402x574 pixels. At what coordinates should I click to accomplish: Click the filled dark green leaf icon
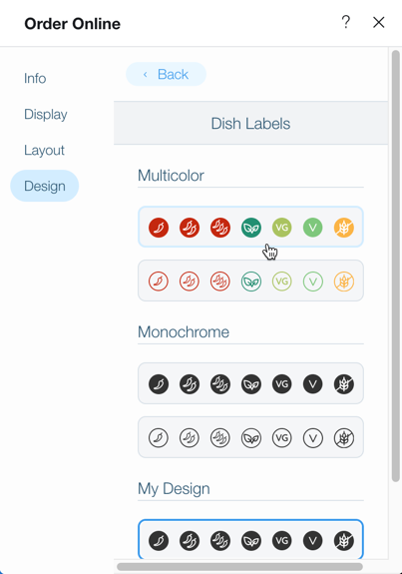[x=251, y=228]
